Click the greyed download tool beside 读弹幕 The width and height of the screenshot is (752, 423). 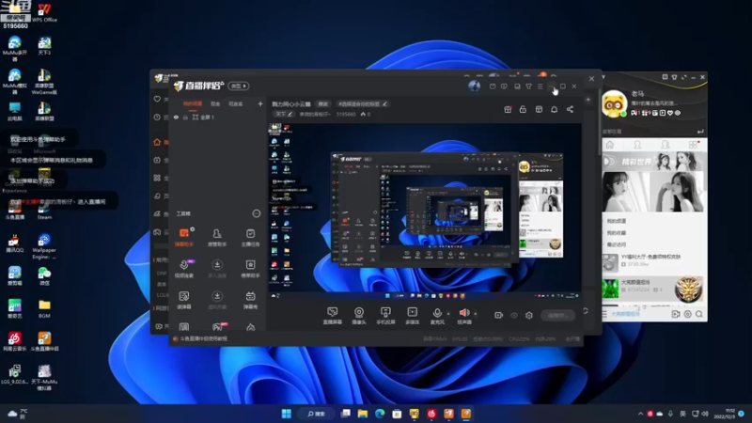tap(217, 300)
